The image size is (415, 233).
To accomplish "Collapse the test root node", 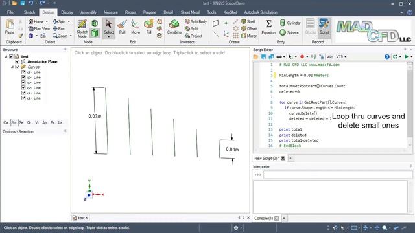I will (6, 56).
